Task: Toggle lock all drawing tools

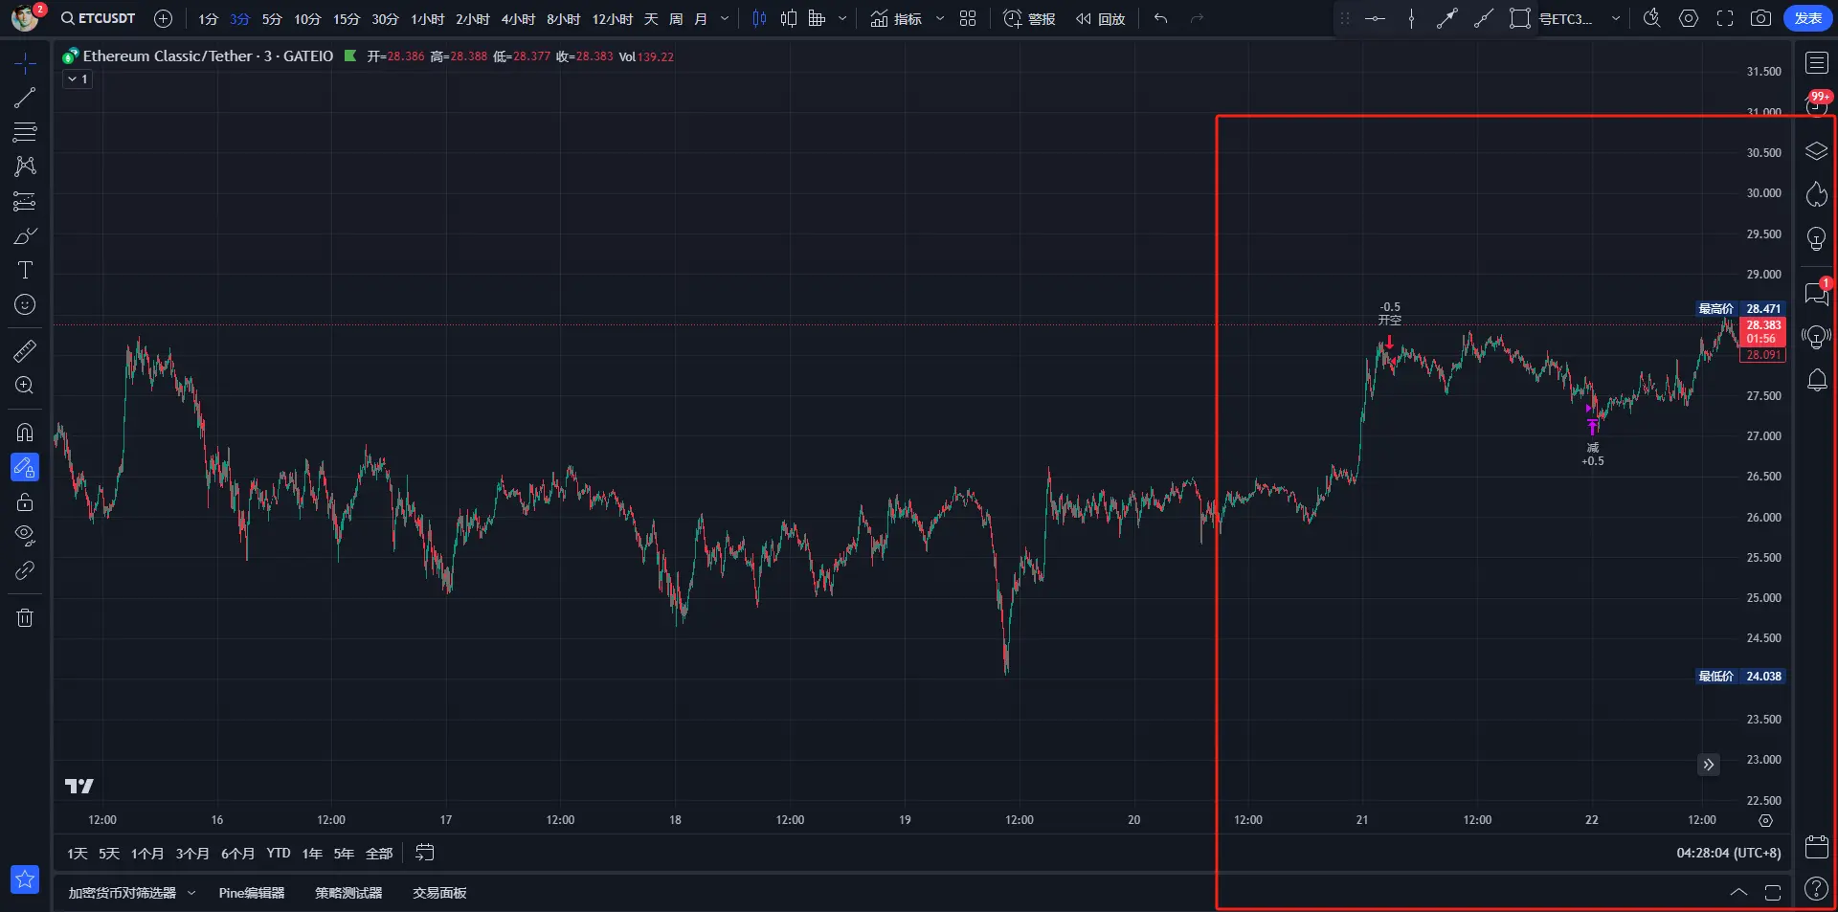Action: pos(25,501)
